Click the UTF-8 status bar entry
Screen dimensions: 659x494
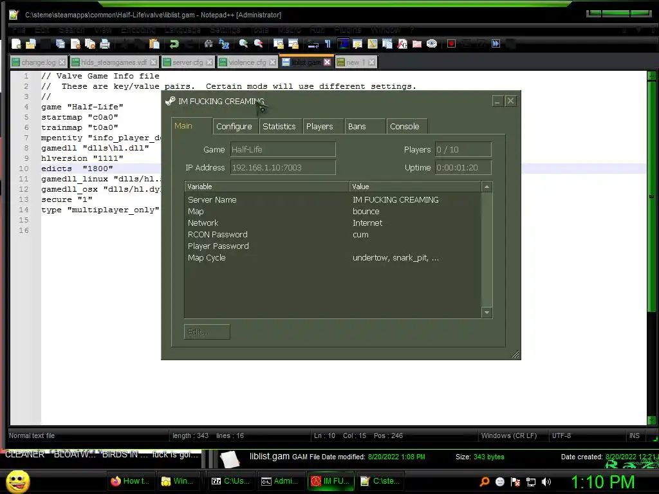tap(561, 435)
